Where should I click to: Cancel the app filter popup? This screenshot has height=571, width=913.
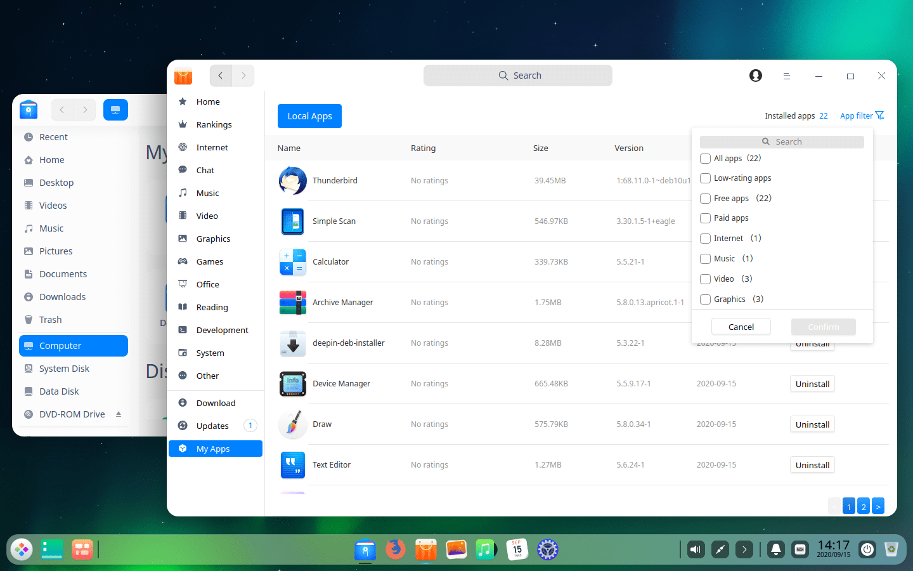[741, 327]
